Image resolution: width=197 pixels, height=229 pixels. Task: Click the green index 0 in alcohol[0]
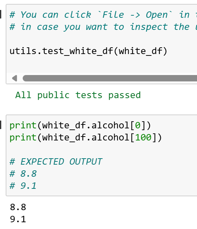pos(138,126)
